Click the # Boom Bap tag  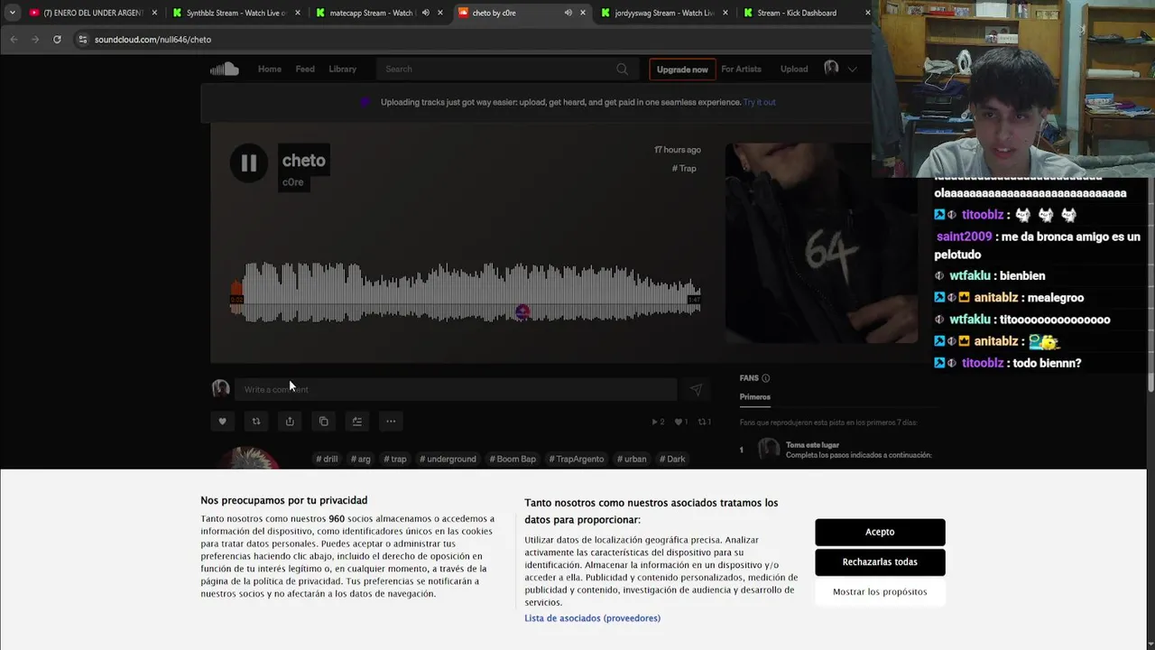[513, 459]
